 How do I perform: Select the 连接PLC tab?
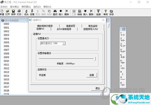[40, 29]
